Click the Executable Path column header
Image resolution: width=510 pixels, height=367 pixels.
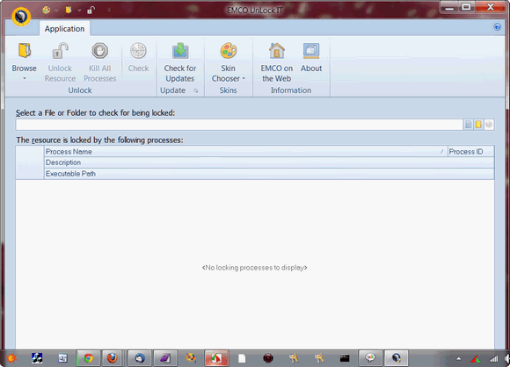269,174
